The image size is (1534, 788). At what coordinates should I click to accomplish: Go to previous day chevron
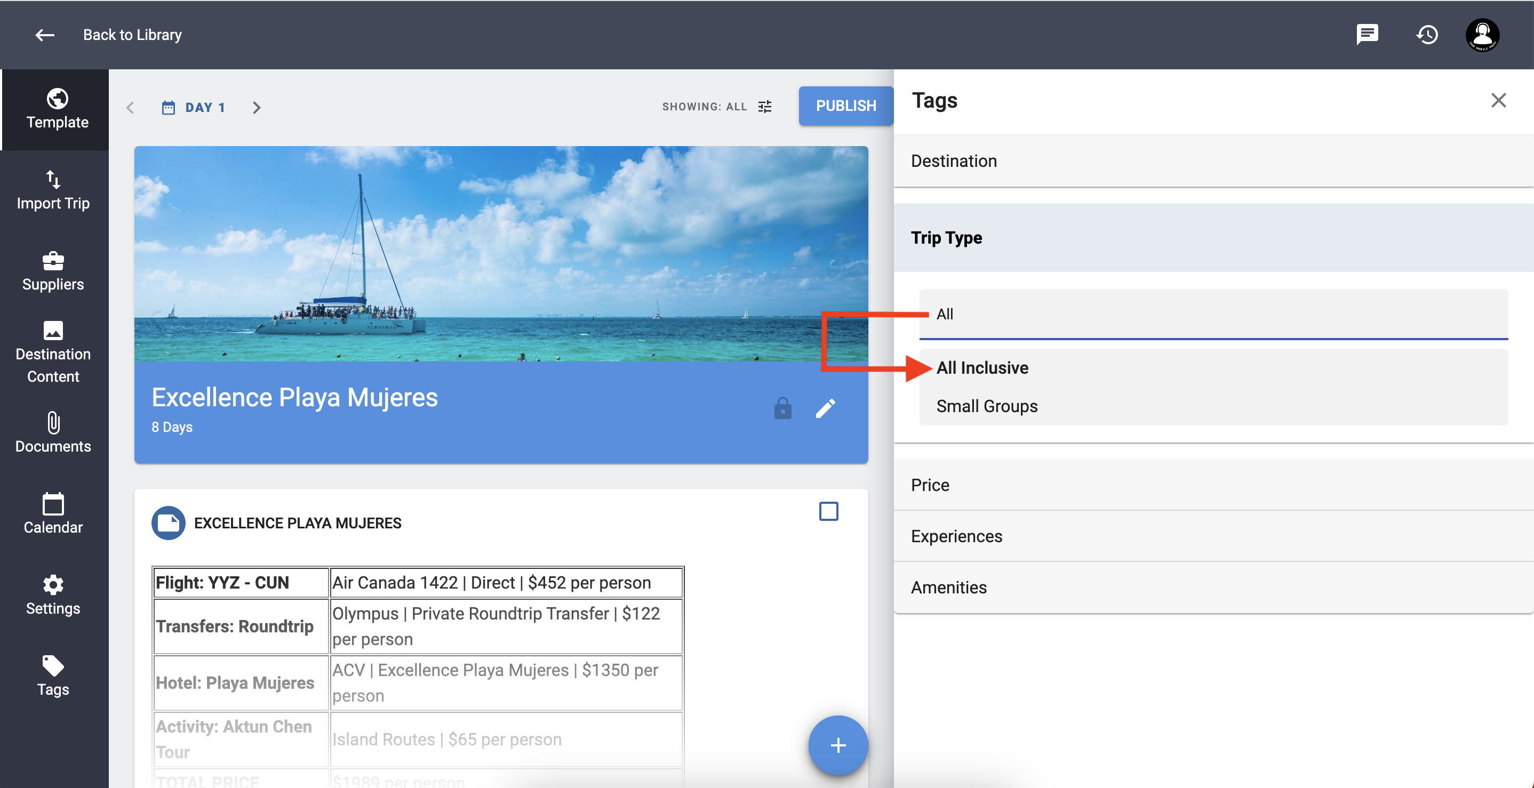point(131,108)
